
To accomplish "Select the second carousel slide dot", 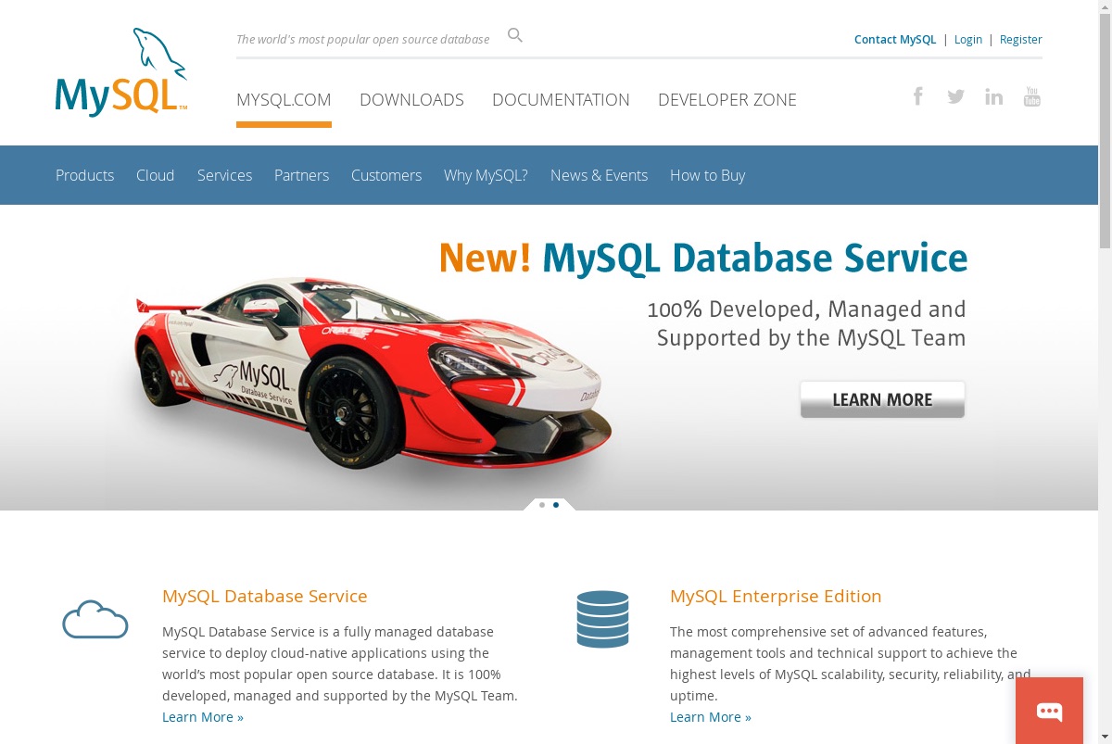I will click(556, 505).
